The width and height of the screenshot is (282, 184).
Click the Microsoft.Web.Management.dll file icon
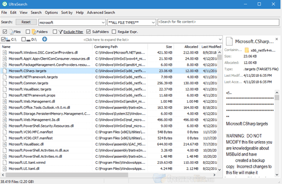pos(5,102)
